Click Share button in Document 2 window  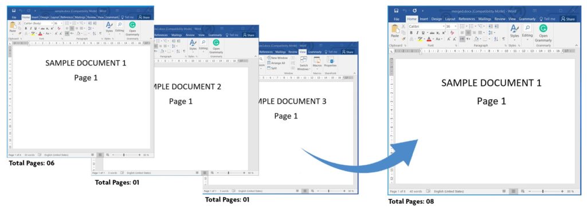tap(249, 35)
